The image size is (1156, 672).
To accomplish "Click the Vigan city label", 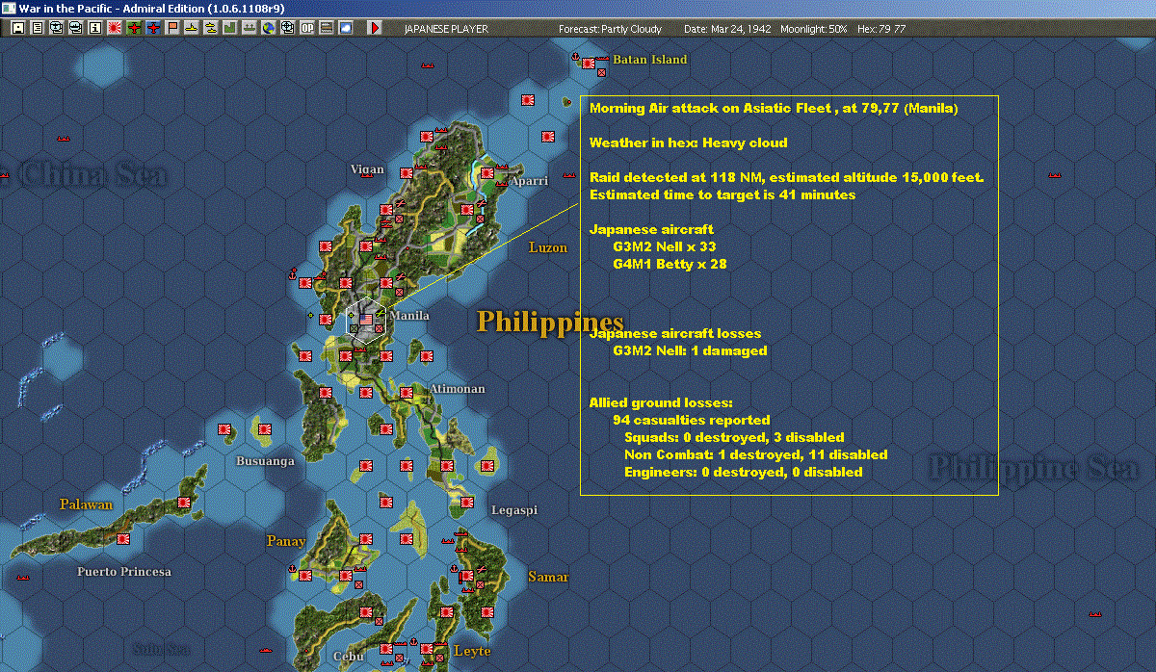I will (367, 169).
